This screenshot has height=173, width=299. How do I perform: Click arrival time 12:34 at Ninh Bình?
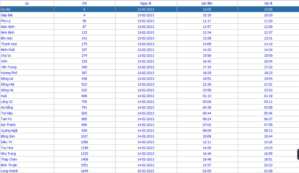click(207, 32)
